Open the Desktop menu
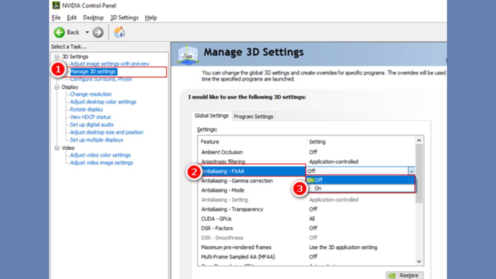The width and height of the screenshot is (496, 279). pos(93,17)
